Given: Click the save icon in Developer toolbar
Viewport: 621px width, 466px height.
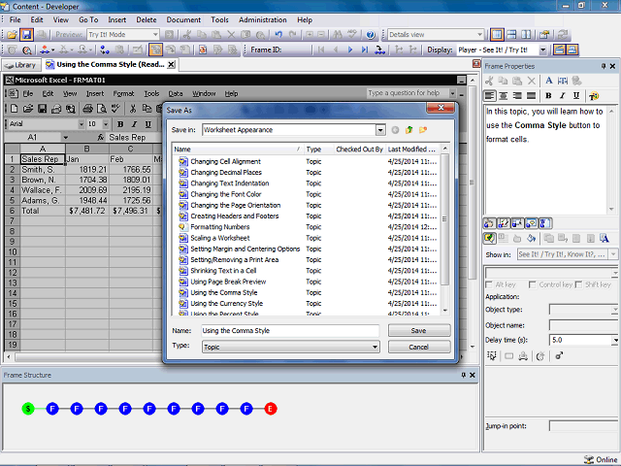Looking at the screenshot, I should coord(26,34).
